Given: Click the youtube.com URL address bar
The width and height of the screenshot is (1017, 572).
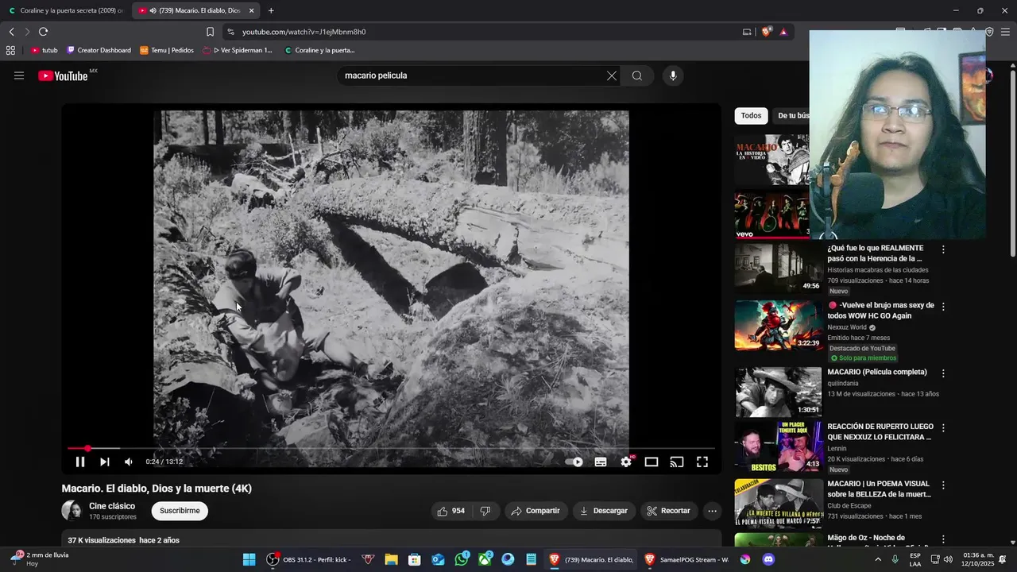Looking at the screenshot, I should coord(477,32).
